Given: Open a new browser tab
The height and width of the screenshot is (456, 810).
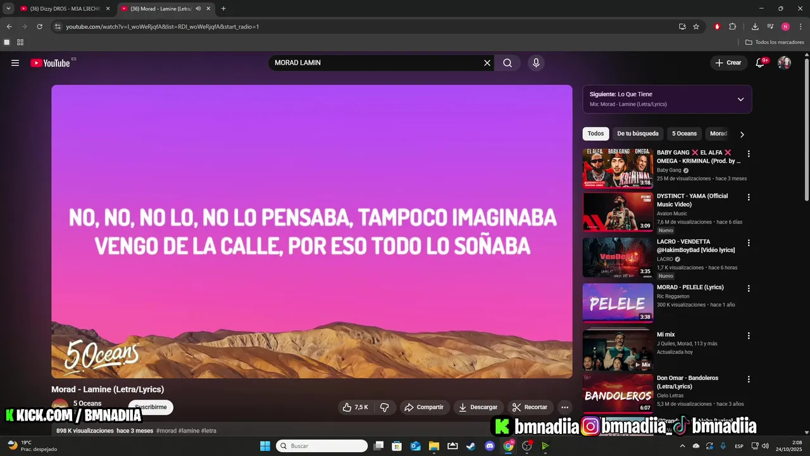Looking at the screenshot, I should 223,9.
